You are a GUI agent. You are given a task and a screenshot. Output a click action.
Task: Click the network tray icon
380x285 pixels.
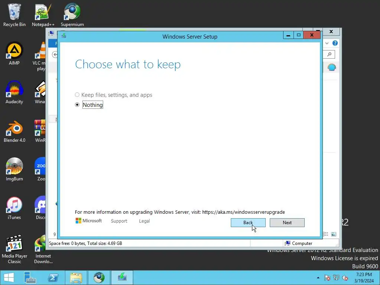tap(336, 278)
